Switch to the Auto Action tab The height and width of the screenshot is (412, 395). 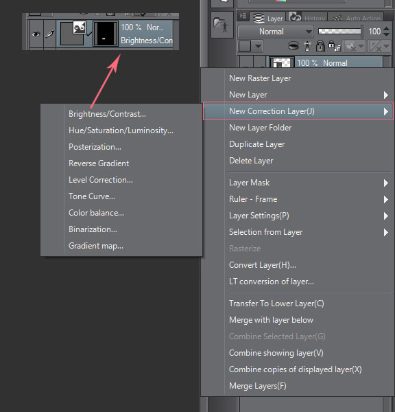click(356, 17)
